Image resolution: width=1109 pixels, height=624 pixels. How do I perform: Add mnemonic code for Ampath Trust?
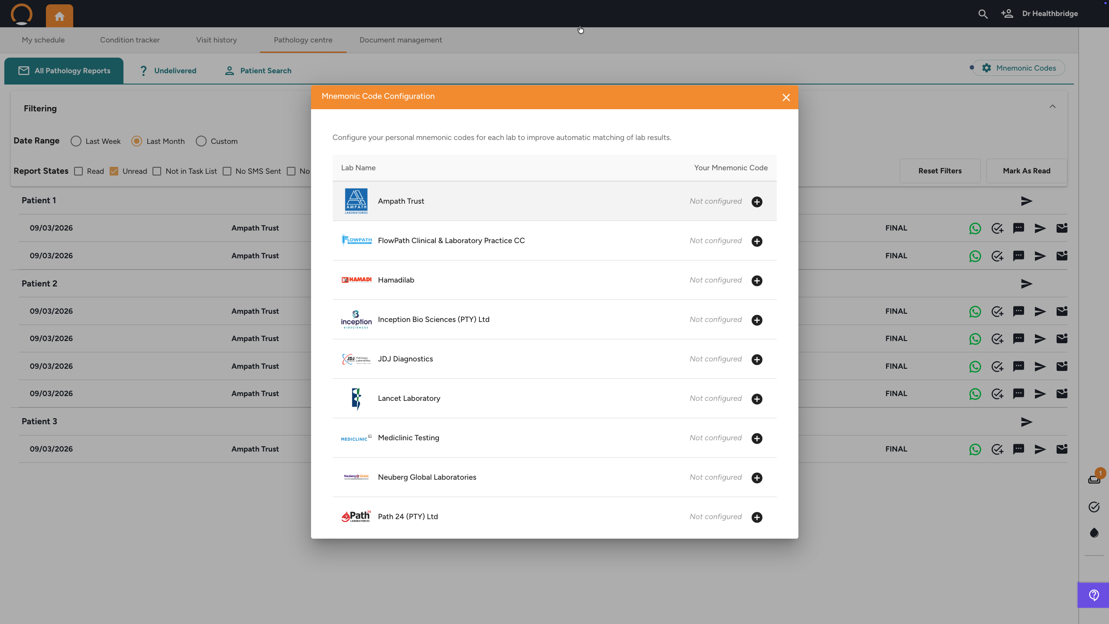pyautogui.click(x=757, y=202)
